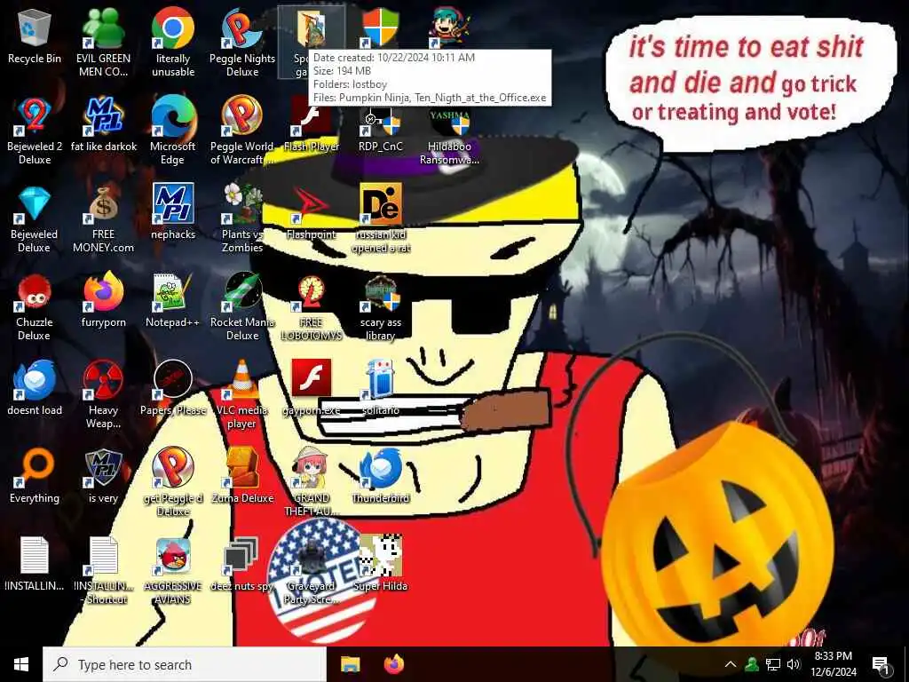Open the network status tray icon
Image resolution: width=909 pixels, height=682 pixels.
pyautogui.click(x=773, y=664)
